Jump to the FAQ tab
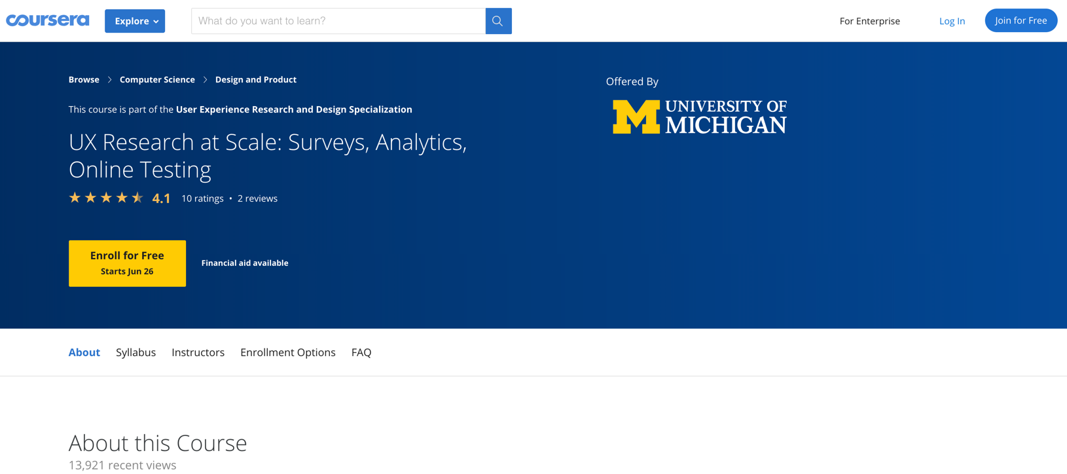Image resolution: width=1067 pixels, height=474 pixels. (x=361, y=352)
